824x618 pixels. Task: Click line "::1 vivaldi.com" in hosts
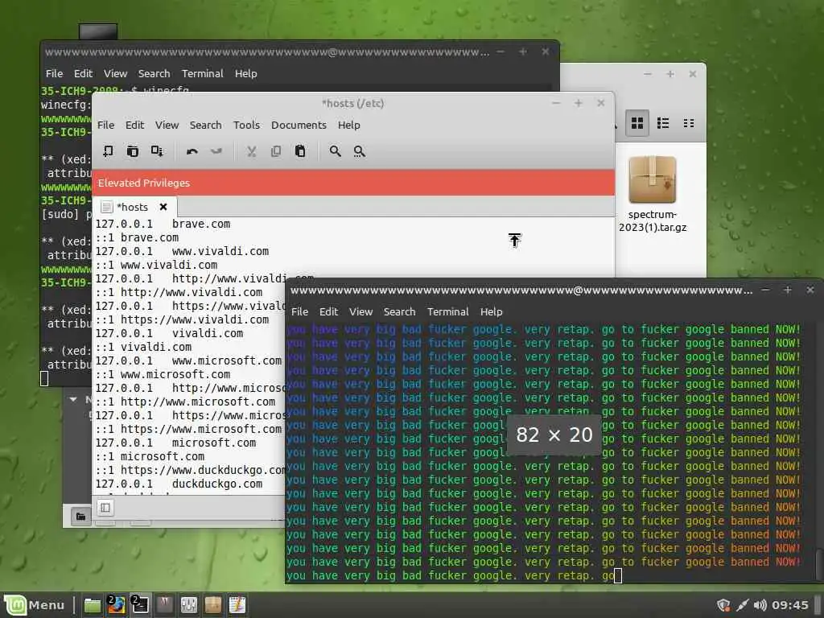pos(143,347)
